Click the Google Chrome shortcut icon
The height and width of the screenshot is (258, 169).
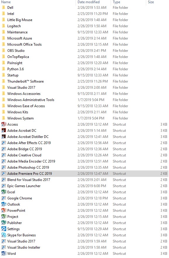[4, 198]
